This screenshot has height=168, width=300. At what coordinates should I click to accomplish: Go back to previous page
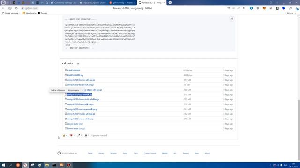tap(3, 8)
